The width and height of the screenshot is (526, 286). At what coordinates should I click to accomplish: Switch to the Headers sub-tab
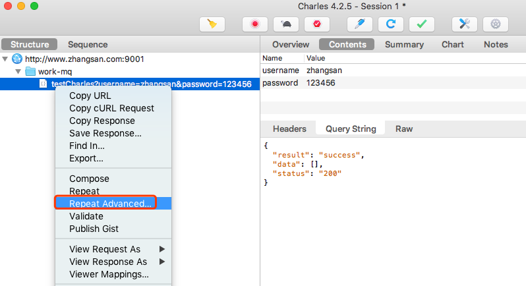click(289, 129)
